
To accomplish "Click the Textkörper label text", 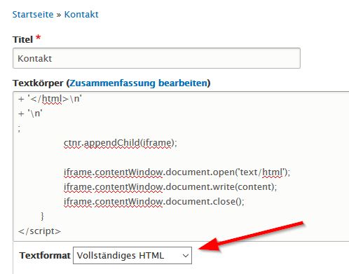I will (38, 83).
